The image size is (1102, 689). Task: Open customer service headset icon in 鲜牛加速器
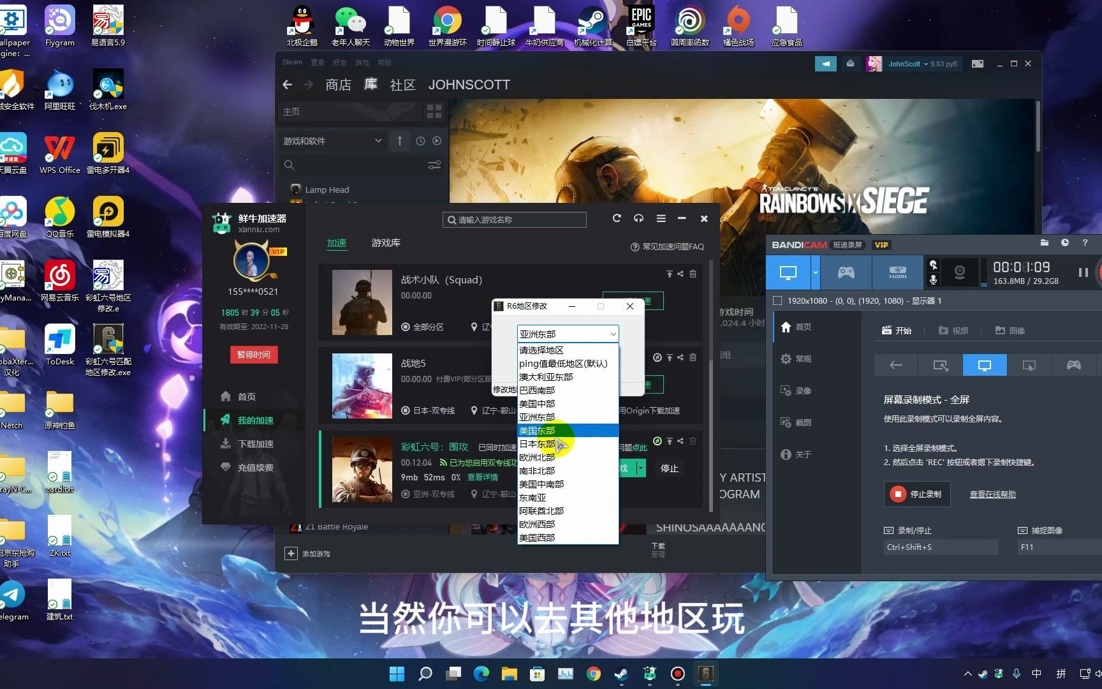click(638, 218)
